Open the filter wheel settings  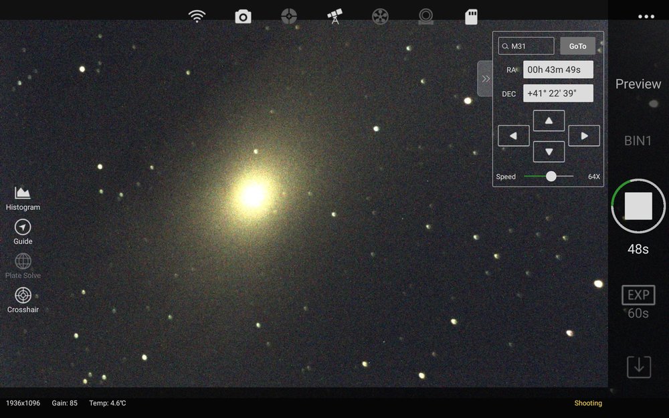(x=380, y=16)
